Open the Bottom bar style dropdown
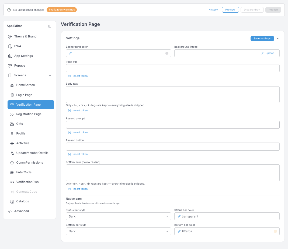Viewport: 288px width, 249px height. [119, 231]
